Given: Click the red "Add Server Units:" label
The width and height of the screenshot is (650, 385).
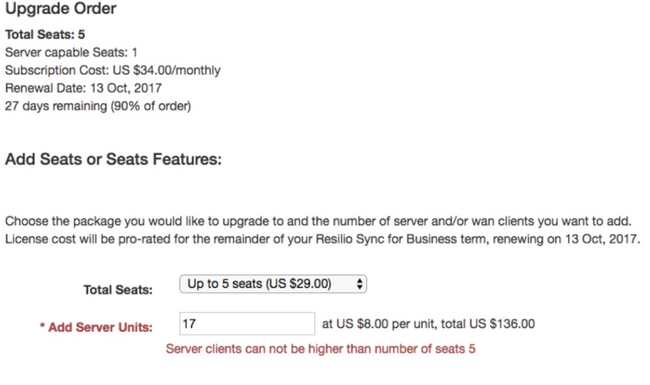Looking at the screenshot, I should click(100, 328).
